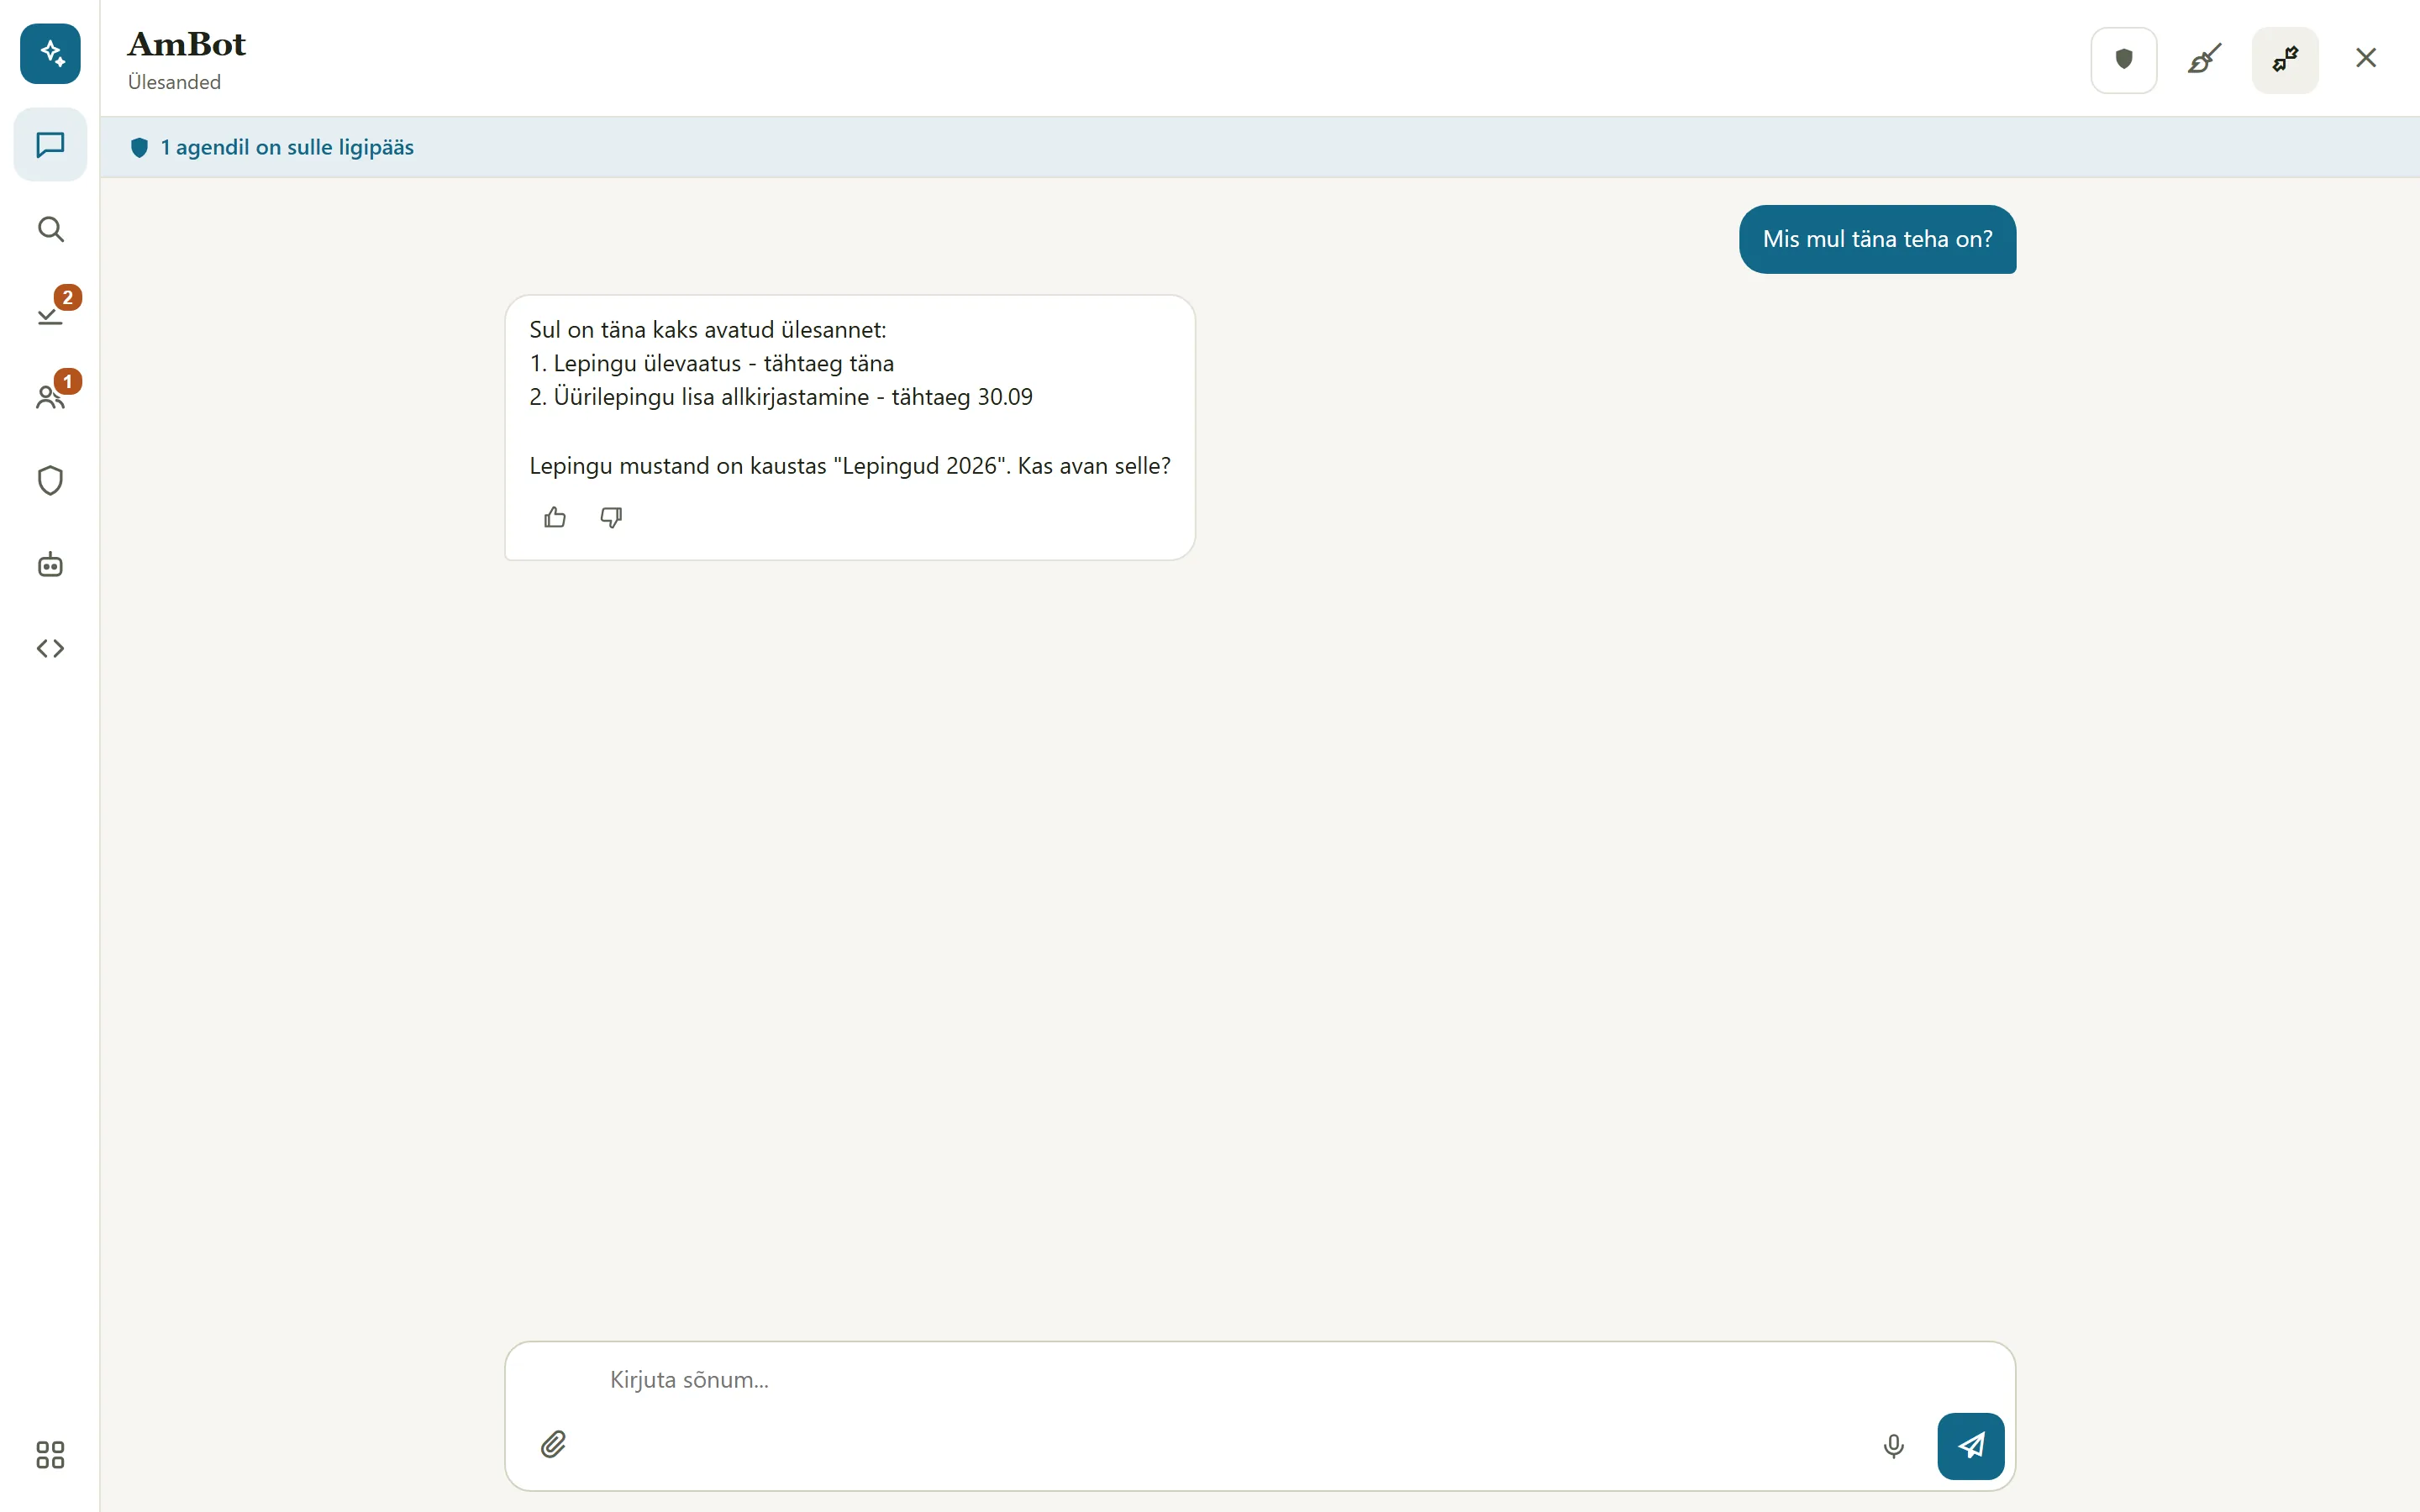
Task: Open the chat sidebar icon
Action: 50,145
